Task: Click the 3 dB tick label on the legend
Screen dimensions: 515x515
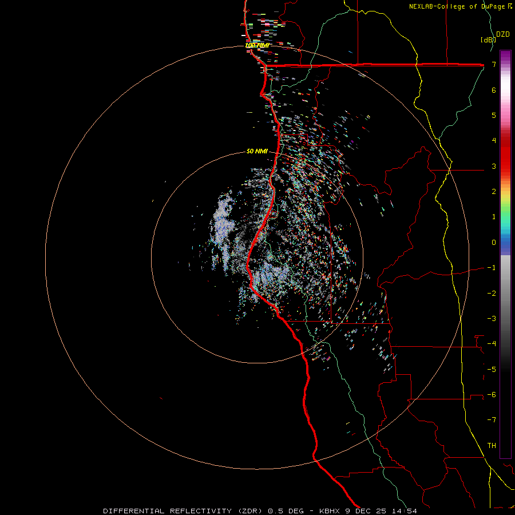Action: [494, 166]
